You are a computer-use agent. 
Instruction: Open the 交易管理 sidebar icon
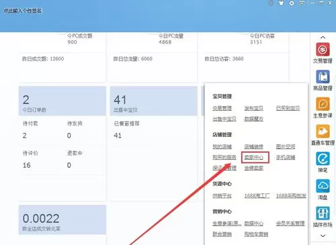pos(323,50)
